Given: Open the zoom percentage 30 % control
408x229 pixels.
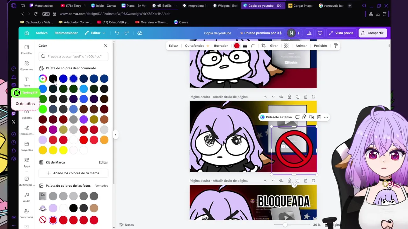Looking at the screenshot, I should coord(317,225).
